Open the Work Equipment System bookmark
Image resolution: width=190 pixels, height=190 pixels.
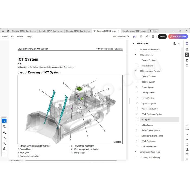tap(152, 114)
